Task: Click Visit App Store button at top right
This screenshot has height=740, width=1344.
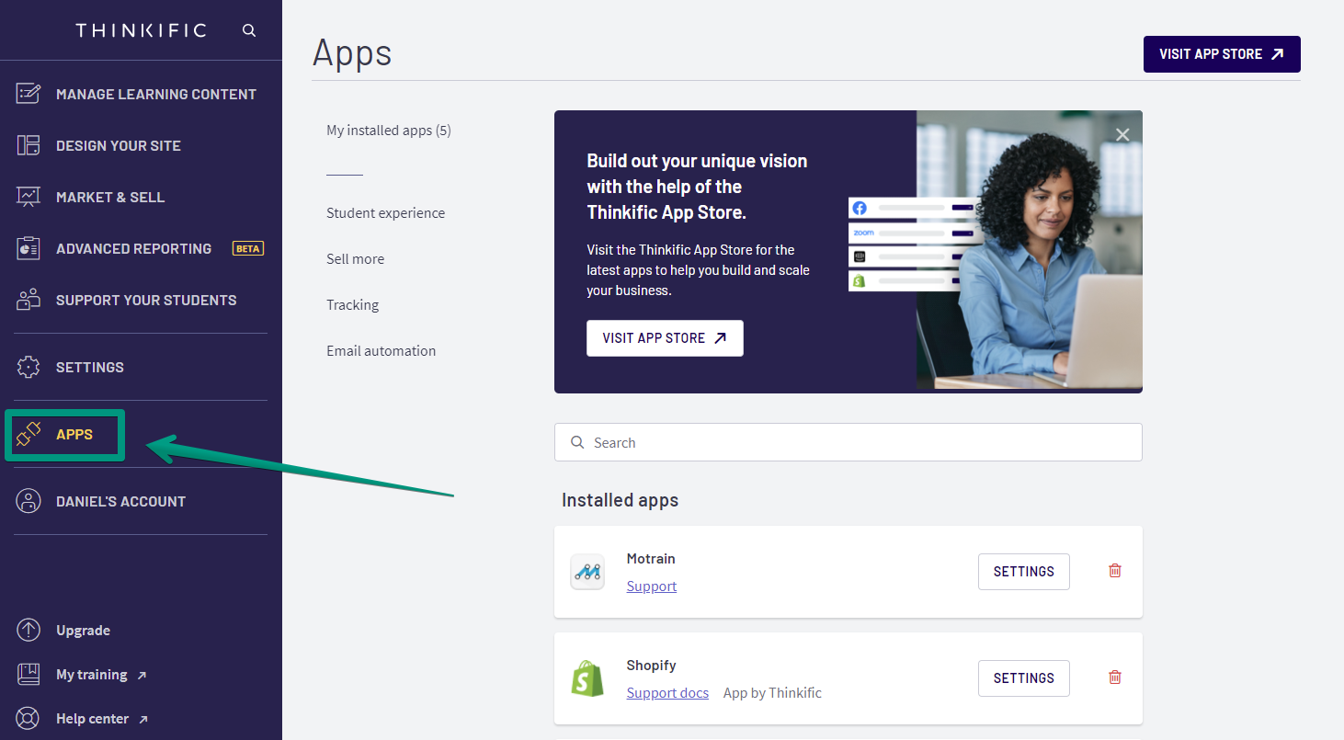Action: (x=1222, y=54)
